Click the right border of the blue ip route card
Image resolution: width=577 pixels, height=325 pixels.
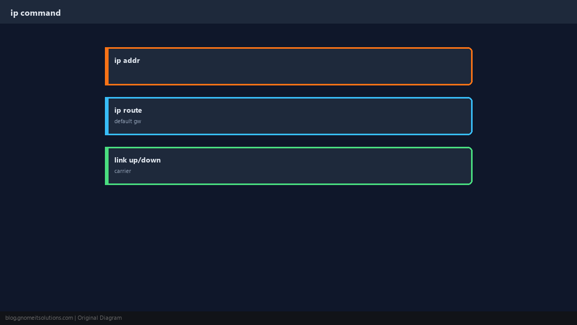pos(472,116)
